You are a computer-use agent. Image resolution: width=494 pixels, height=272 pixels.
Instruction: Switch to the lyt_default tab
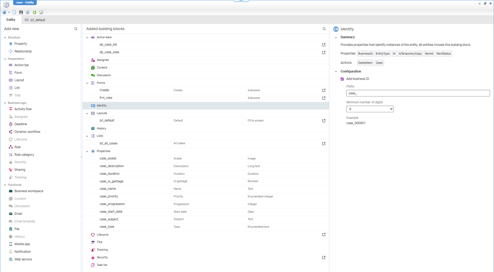click(x=38, y=20)
